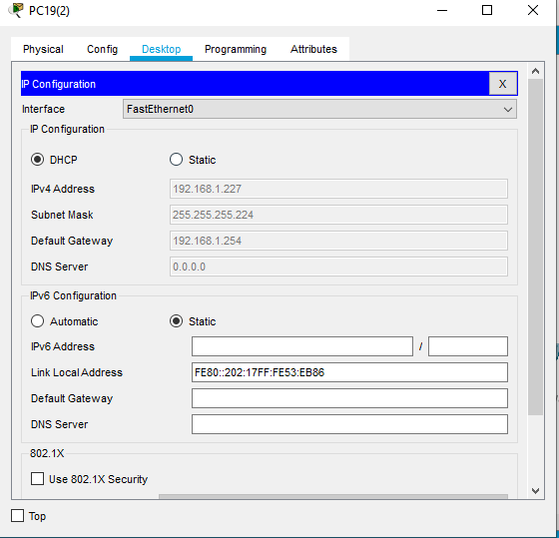Screen dimensions: 559x538
Task: Click the scroll up arrow of panel
Action: [535, 71]
